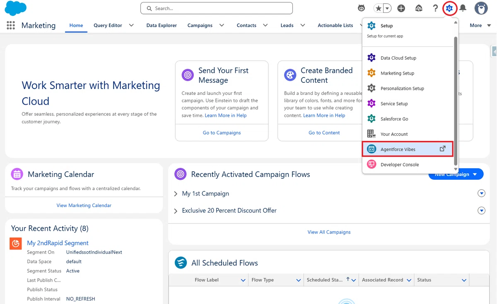The width and height of the screenshot is (497, 304).
Task: Choose Personalization Setup menu item
Action: point(408,89)
